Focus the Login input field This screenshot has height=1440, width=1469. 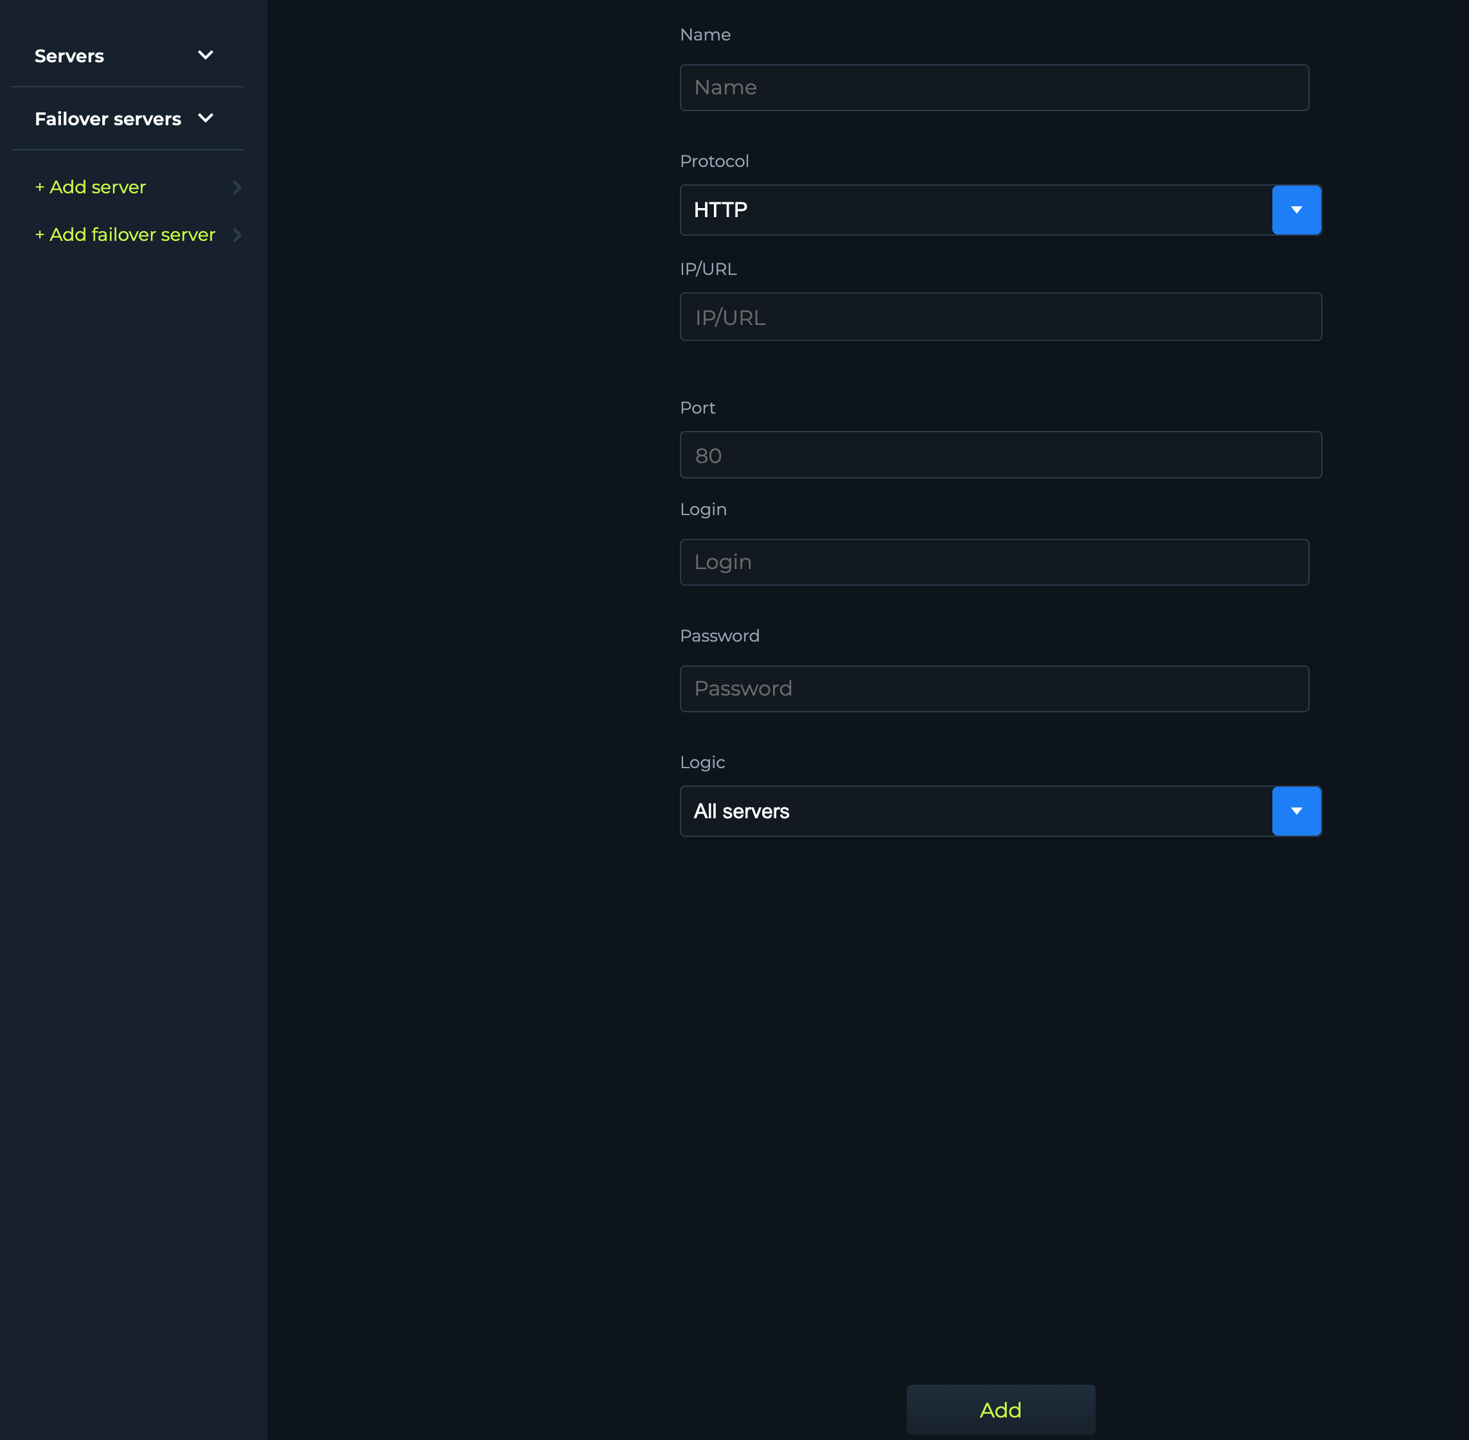[993, 562]
